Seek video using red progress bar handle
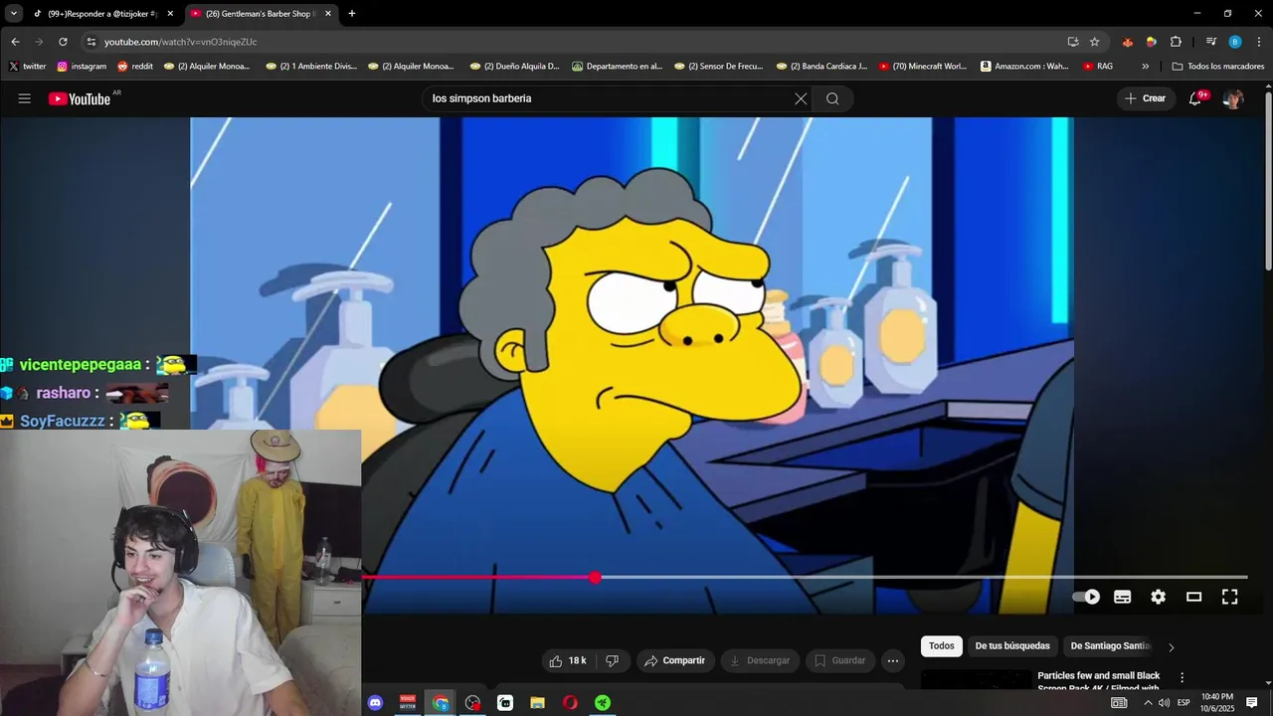Screen dimensions: 1273x716 [x=595, y=577]
